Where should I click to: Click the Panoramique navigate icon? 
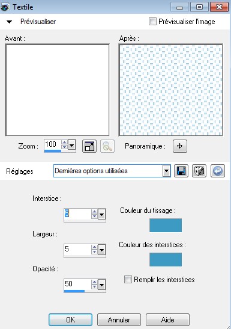tap(180, 146)
